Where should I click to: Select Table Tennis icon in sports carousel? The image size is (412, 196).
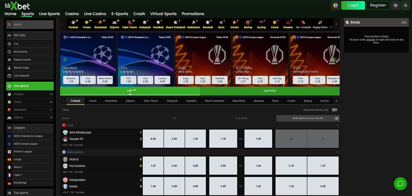[x=129, y=24]
